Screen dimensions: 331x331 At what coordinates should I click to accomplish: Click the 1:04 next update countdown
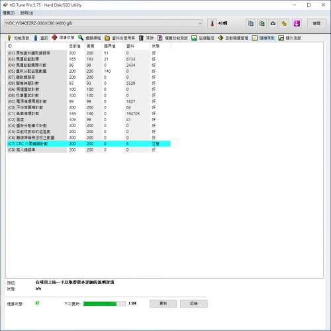[x=132, y=303]
